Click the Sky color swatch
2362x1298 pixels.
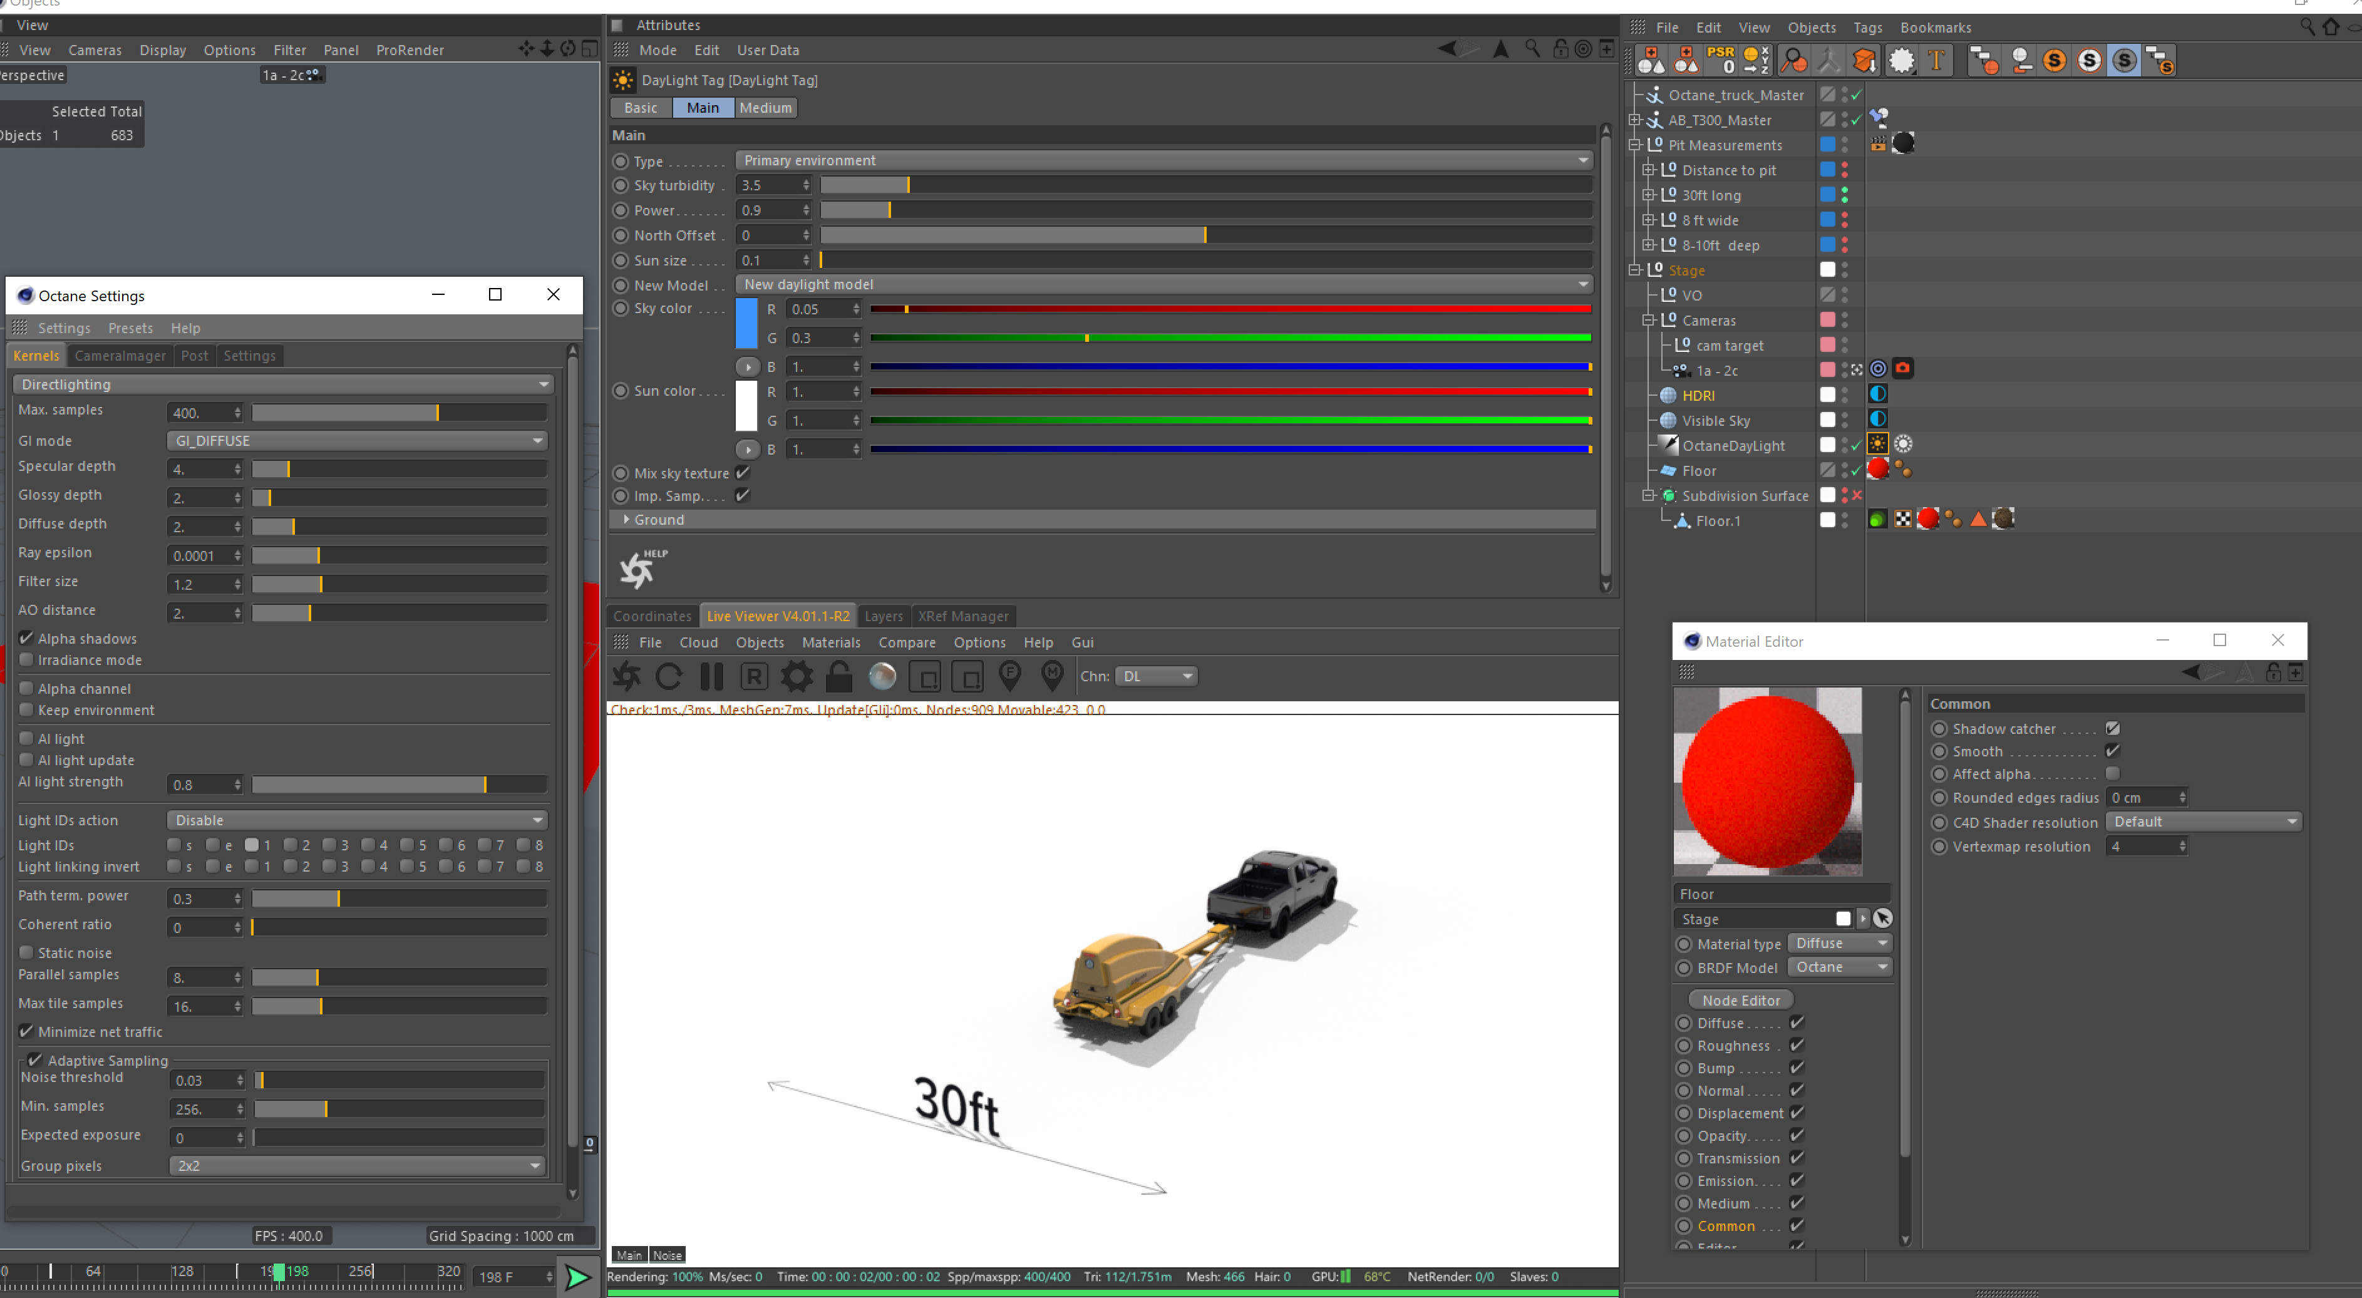(746, 322)
